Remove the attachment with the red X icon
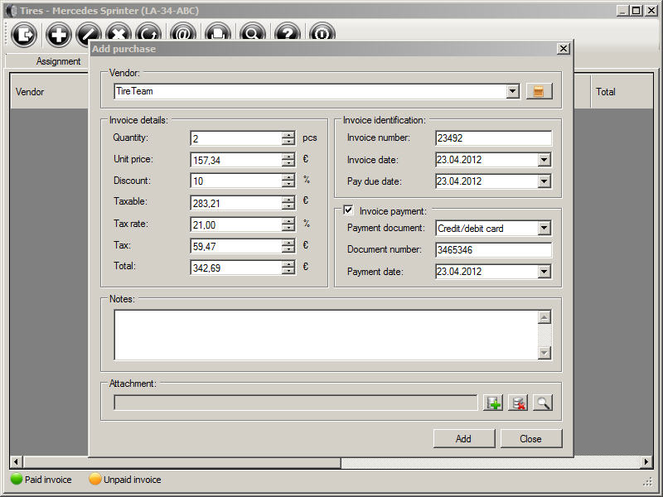 (518, 403)
